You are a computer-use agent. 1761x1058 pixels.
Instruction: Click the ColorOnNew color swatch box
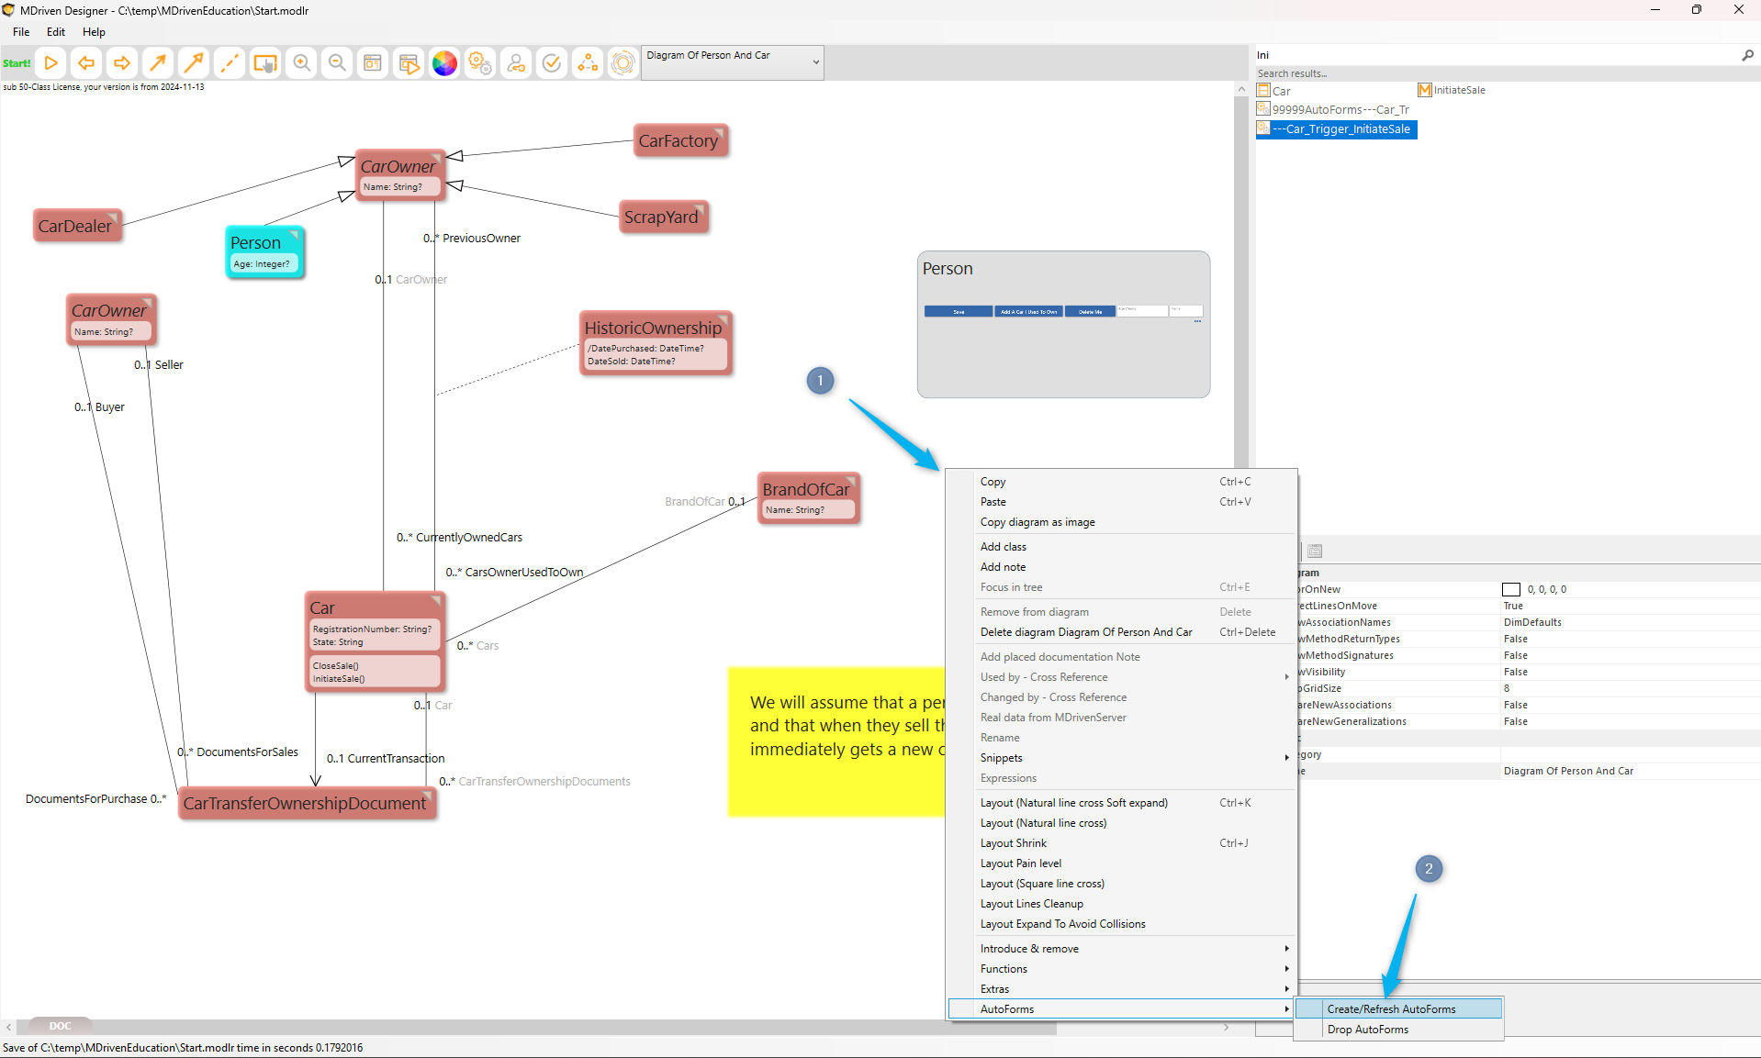click(1510, 590)
